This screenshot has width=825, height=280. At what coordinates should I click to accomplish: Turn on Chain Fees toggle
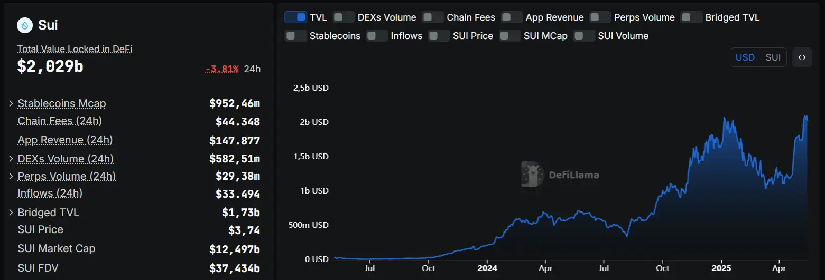[x=433, y=17]
